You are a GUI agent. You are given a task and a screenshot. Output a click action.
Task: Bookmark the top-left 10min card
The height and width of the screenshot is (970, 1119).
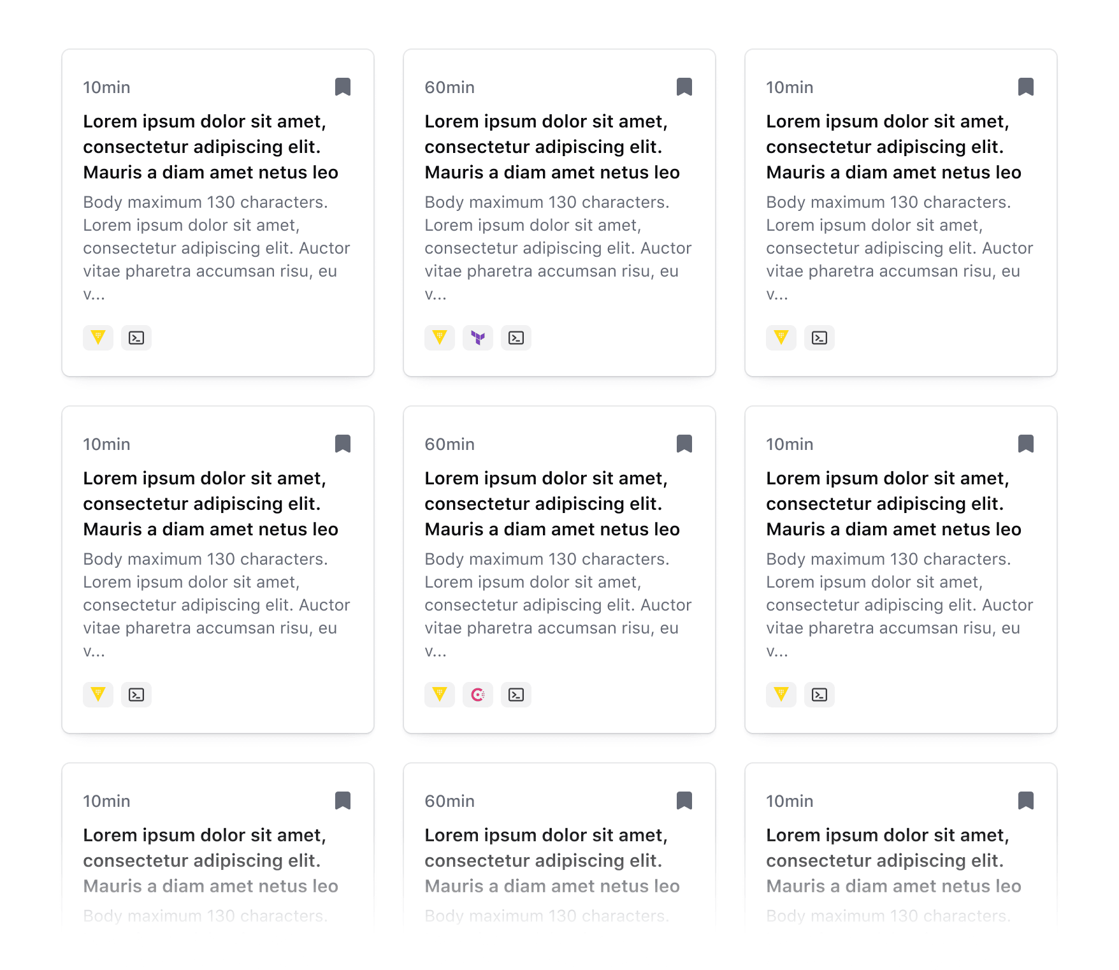coord(343,87)
